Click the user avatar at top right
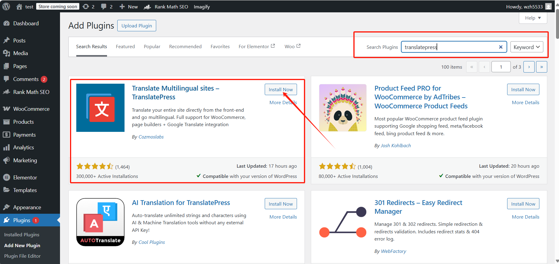Viewport: 559px width, 264px height. pos(548,6)
